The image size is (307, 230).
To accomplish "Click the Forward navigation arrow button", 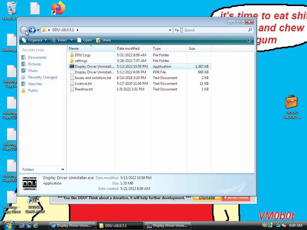I will (x=32, y=30).
